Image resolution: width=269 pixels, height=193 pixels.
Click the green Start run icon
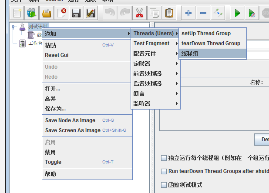[x=237, y=13]
